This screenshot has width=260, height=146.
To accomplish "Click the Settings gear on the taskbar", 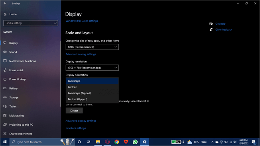I will 145,142.
